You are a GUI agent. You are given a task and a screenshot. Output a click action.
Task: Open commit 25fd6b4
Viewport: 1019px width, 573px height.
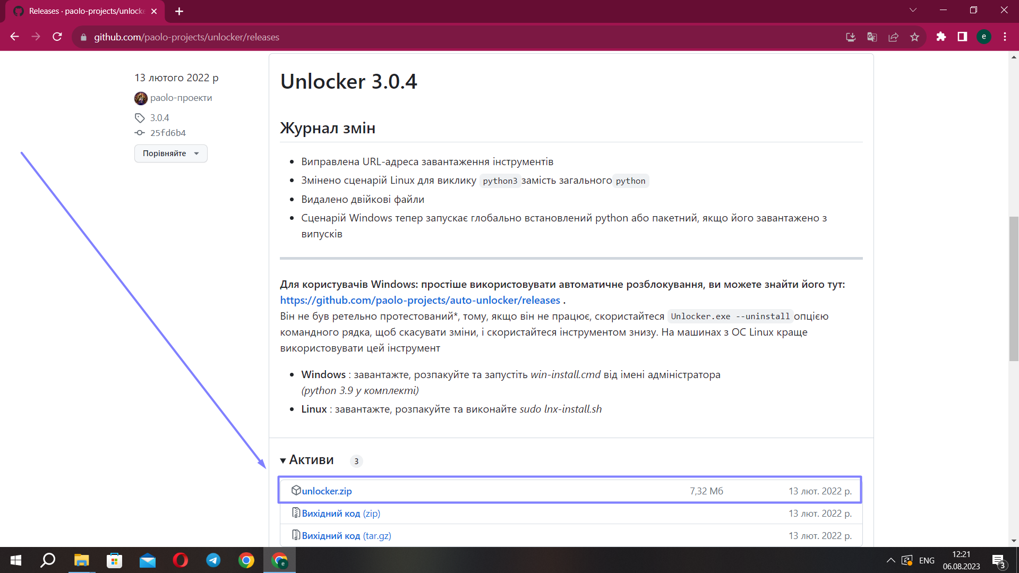click(168, 133)
